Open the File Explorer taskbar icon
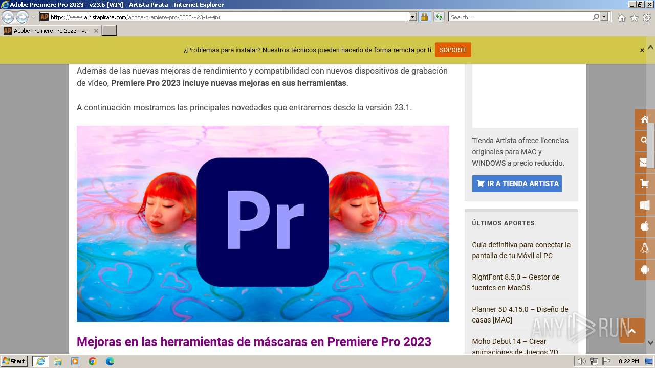This screenshot has height=368, width=655. (x=58, y=361)
